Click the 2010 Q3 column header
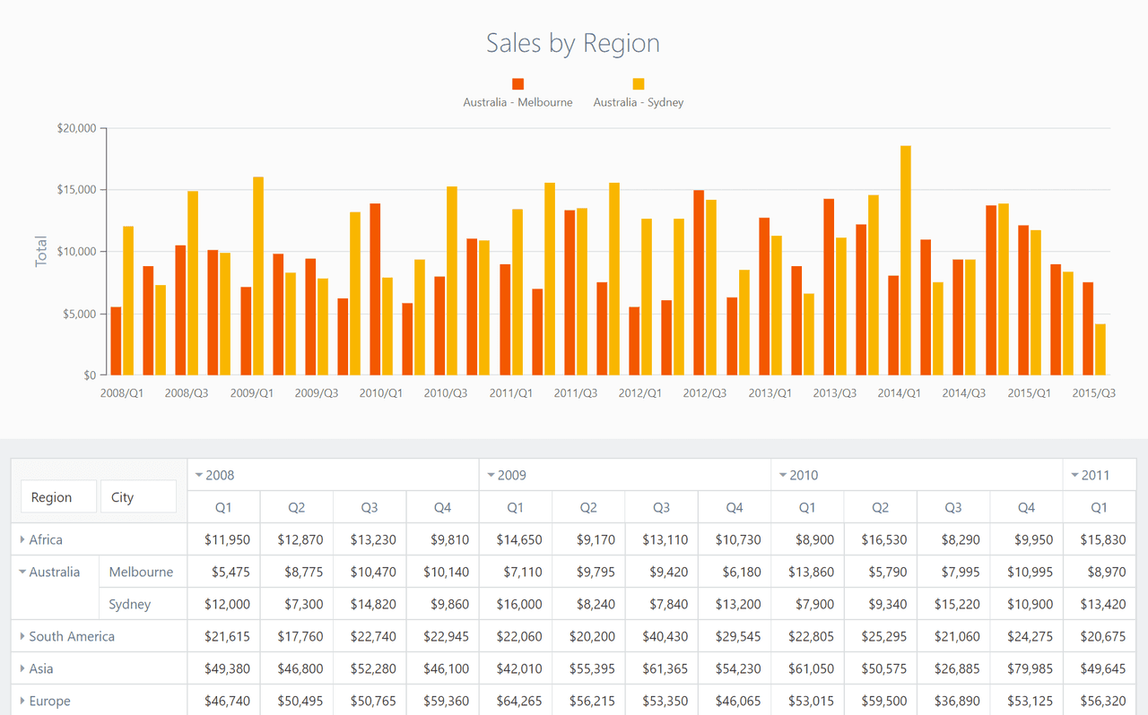Image resolution: width=1148 pixels, height=715 pixels. coord(953,507)
